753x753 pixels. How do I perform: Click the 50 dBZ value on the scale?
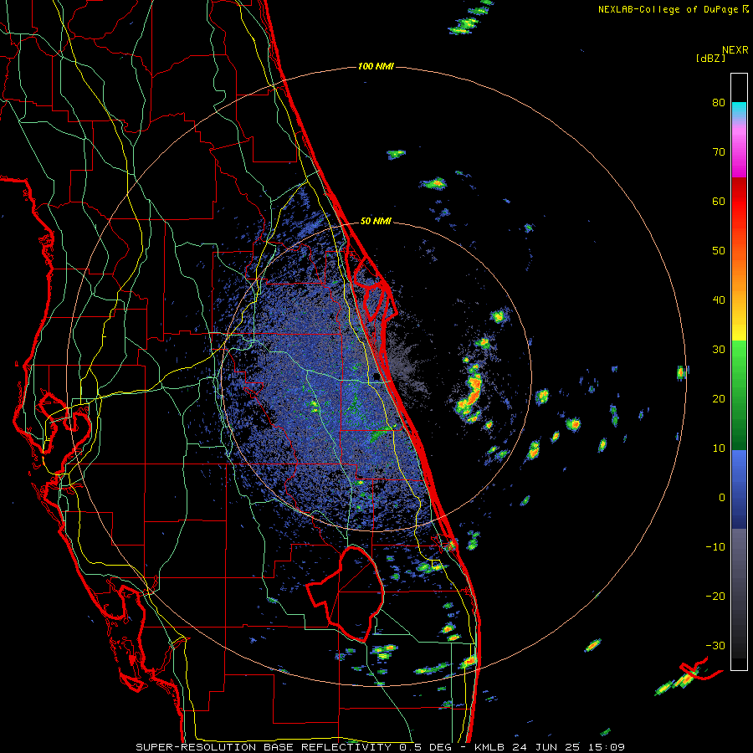click(x=719, y=251)
